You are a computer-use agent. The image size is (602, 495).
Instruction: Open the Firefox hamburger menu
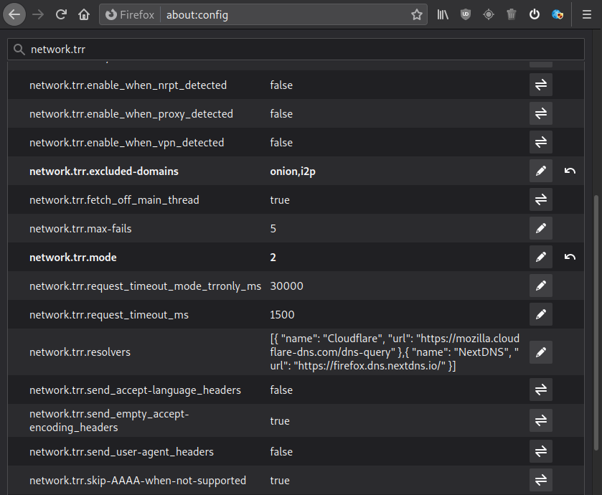pos(586,14)
